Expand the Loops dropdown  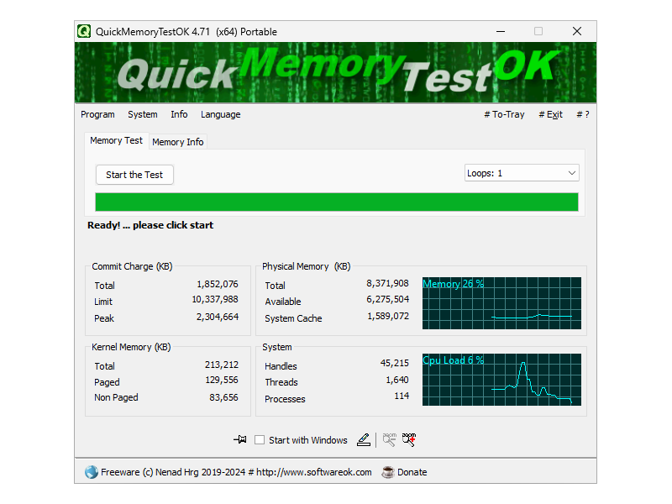pyautogui.click(x=522, y=173)
